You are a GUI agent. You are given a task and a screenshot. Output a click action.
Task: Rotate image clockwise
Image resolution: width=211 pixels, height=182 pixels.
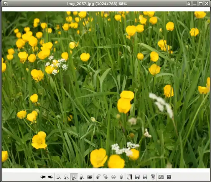(105, 177)
